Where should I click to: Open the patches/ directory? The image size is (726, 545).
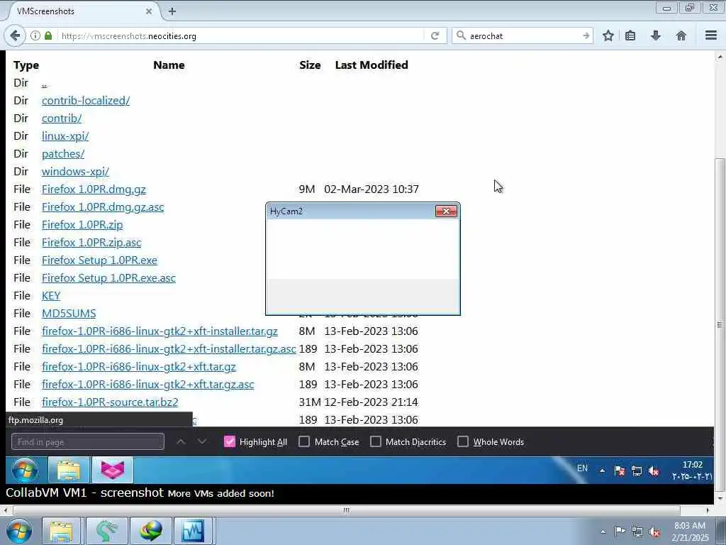(x=63, y=153)
